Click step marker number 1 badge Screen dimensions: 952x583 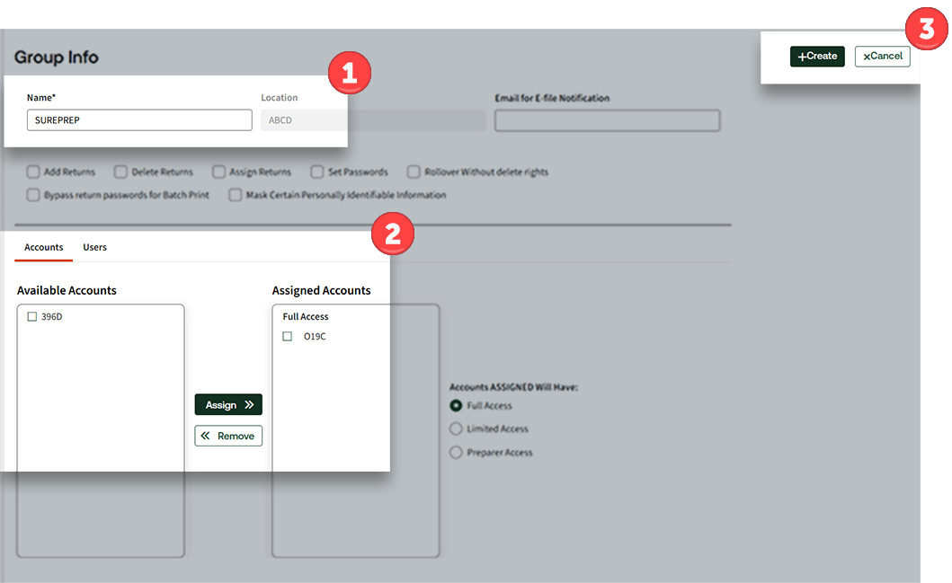coord(349,74)
